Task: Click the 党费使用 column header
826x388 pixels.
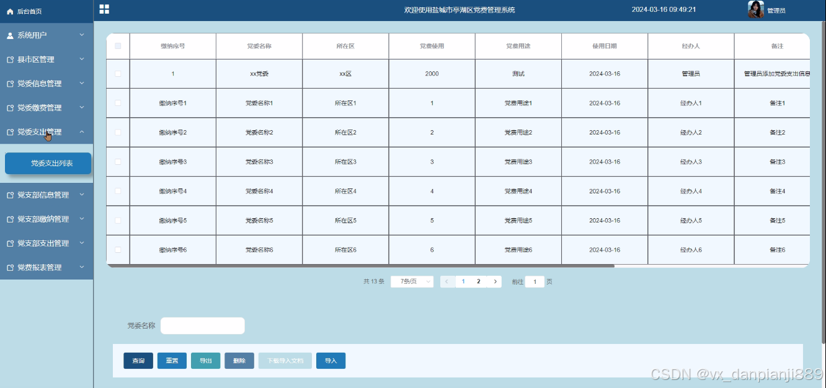Action: tap(432, 46)
